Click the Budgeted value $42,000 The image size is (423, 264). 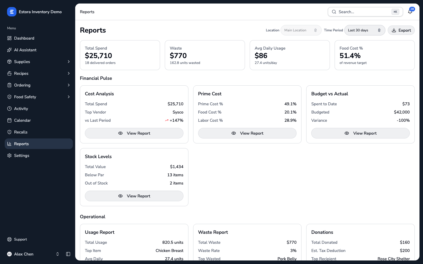[x=402, y=112]
